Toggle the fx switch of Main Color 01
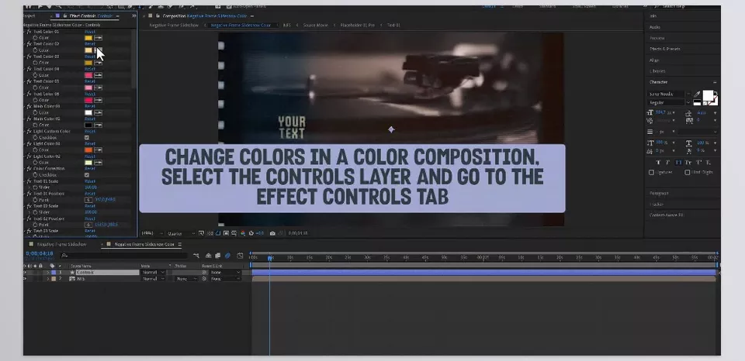The width and height of the screenshot is (745, 361). pyautogui.click(x=29, y=106)
